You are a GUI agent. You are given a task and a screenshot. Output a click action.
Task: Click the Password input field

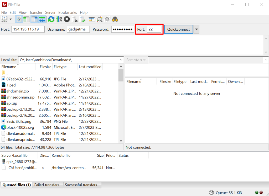pos(123,29)
